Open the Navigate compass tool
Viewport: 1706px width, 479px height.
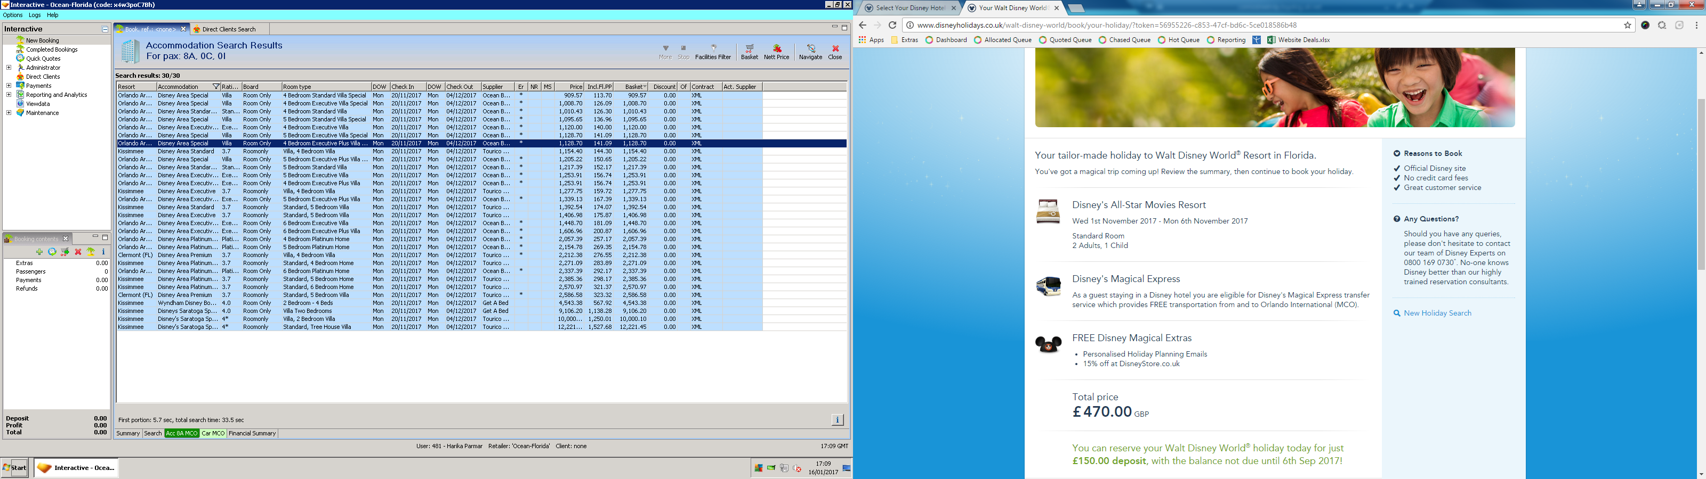tap(810, 52)
